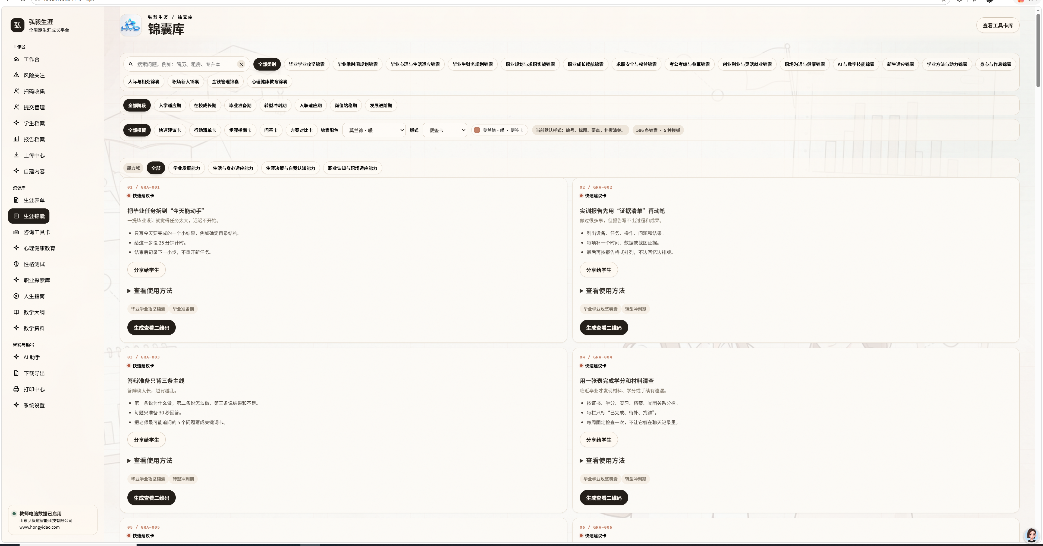Toggle the 毕业准备期 stage filter
This screenshot has height=546, width=1043.
[x=240, y=106]
